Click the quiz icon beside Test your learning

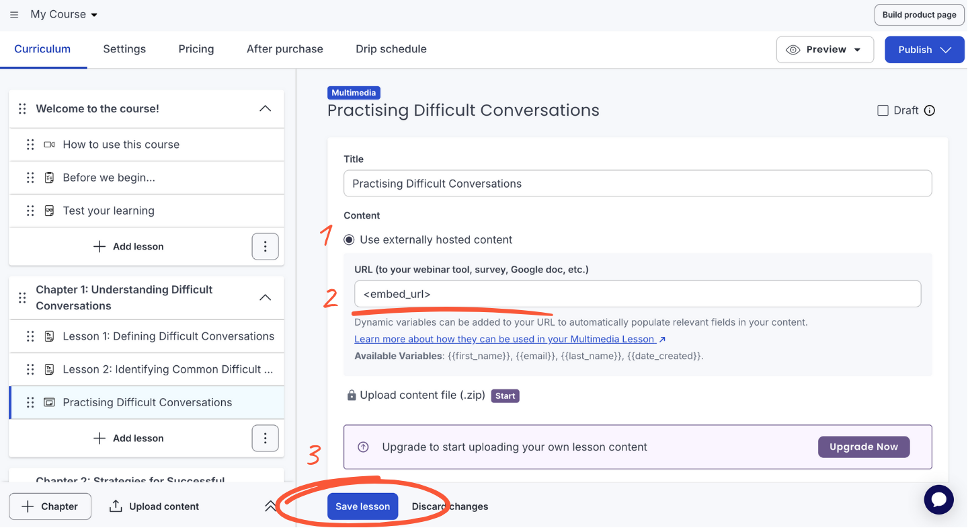(x=49, y=211)
